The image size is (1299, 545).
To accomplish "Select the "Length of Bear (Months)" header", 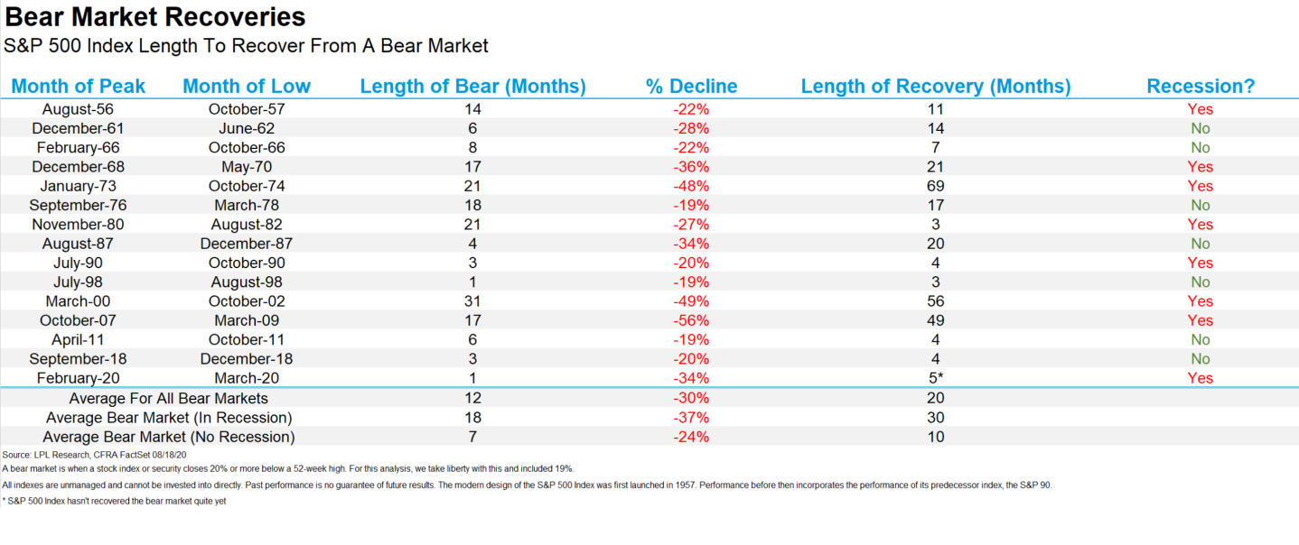I will (x=472, y=87).
